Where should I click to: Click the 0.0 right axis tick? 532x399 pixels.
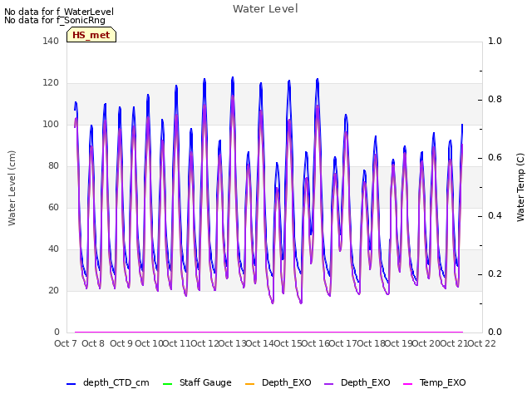pyautogui.click(x=495, y=332)
